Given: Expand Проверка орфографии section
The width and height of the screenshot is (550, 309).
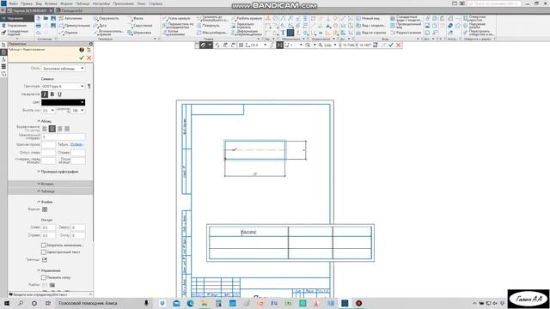Looking at the screenshot, I should [x=58, y=172].
